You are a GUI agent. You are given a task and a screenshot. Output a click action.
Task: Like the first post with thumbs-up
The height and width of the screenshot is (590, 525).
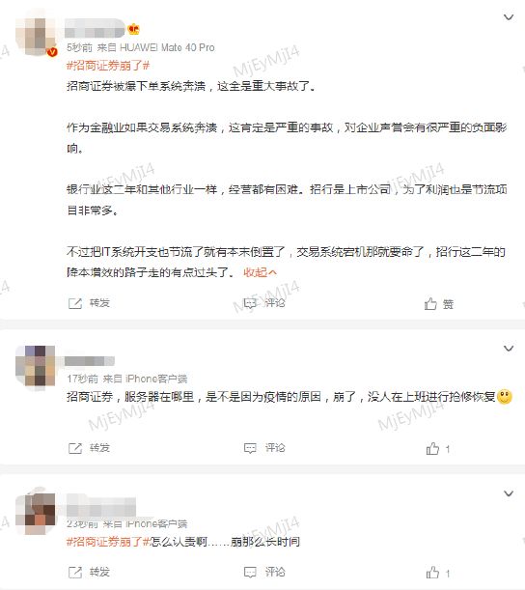coord(430,303)
